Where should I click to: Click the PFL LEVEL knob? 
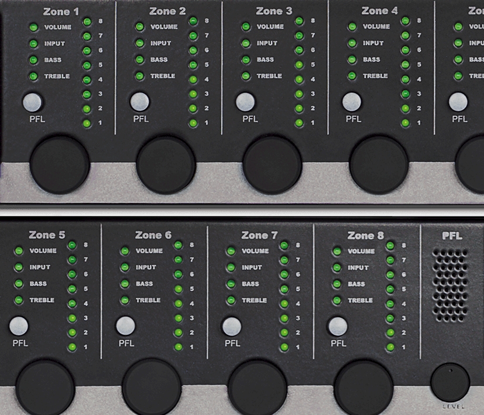[450, 382]
